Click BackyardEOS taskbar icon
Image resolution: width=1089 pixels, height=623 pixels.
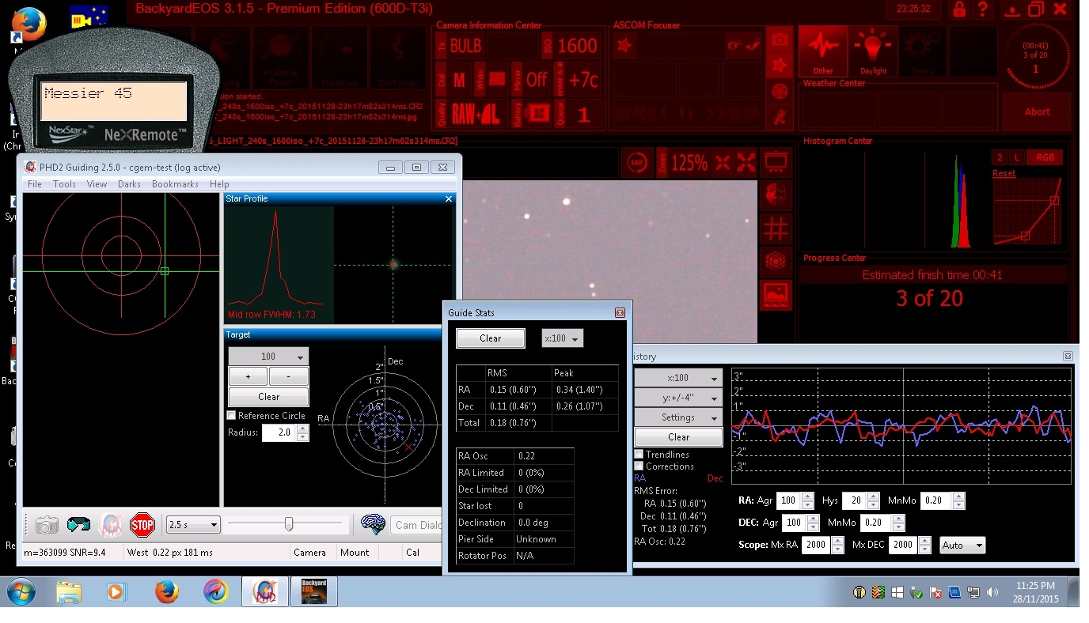315,591
